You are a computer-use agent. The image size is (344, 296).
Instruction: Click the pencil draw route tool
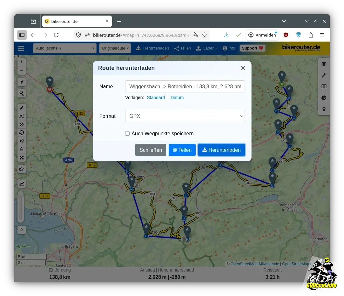click(x=22, y=108)
